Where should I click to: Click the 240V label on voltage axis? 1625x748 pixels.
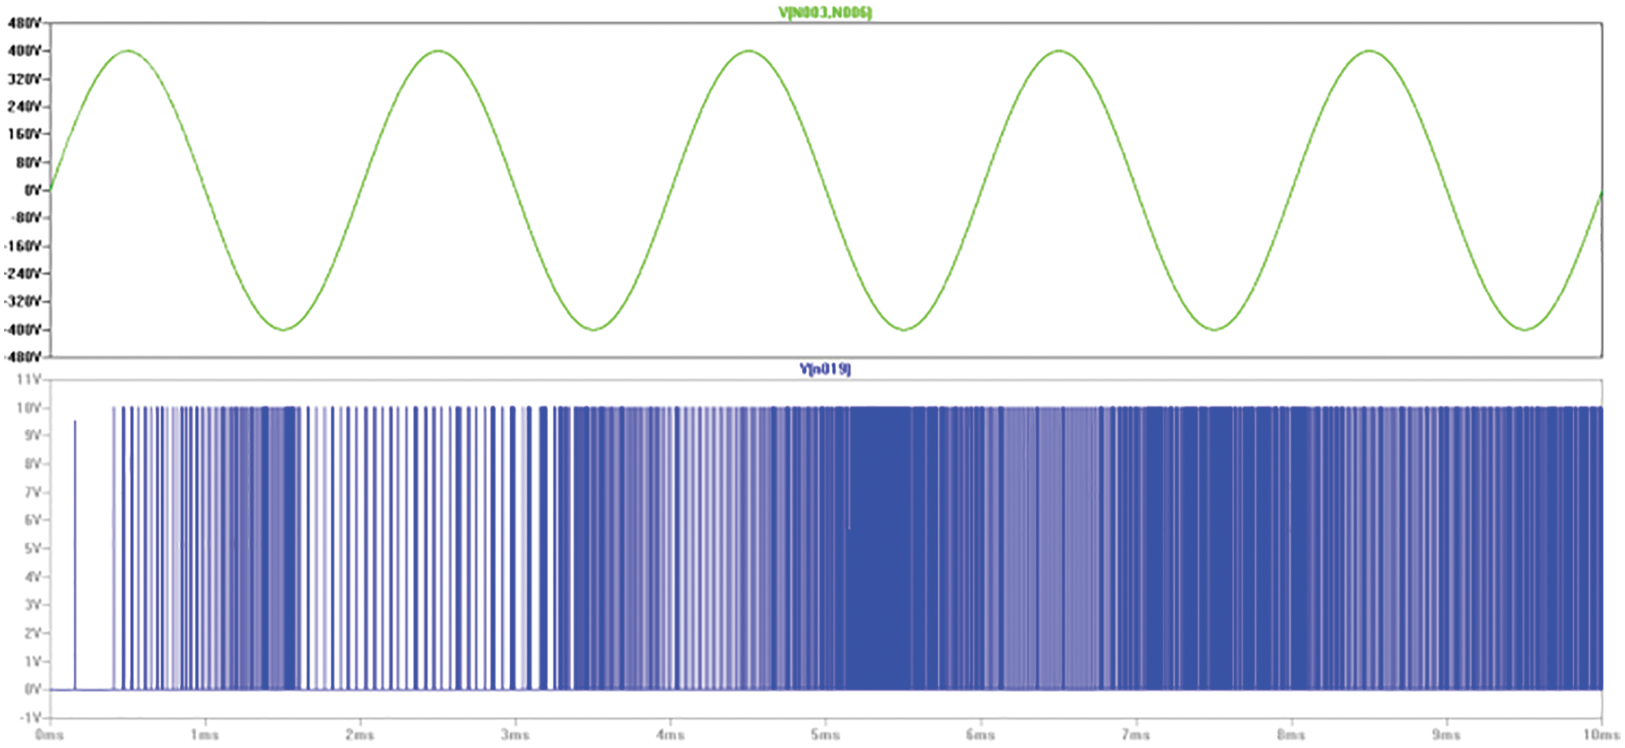point(23,106)
